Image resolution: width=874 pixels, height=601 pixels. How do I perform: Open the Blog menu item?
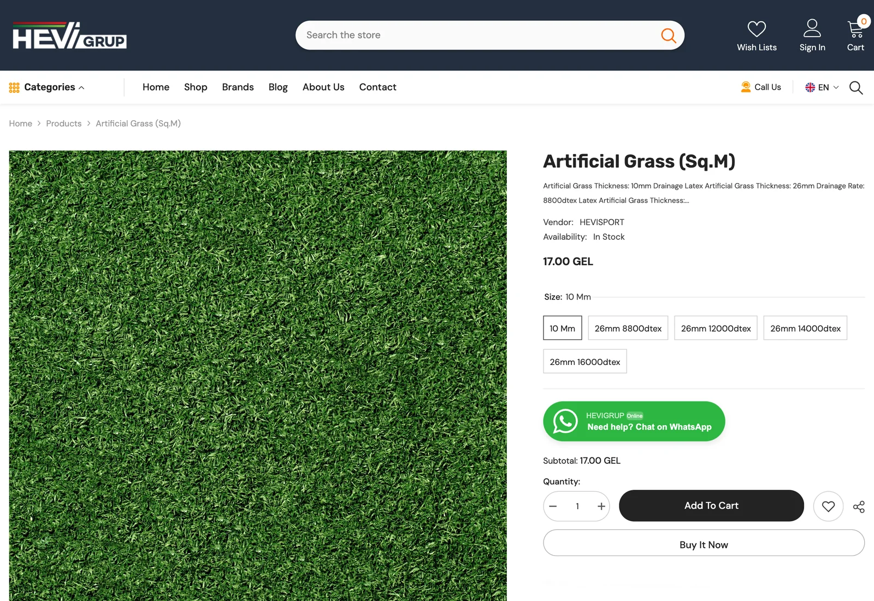[x=278, y=87]
